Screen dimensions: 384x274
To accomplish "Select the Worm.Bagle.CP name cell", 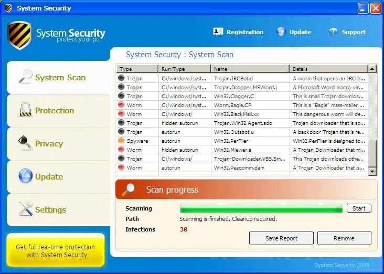I will tap(250, 105).
